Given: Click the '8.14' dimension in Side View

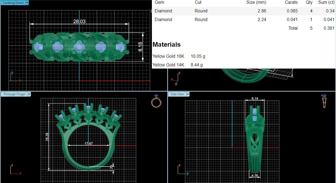Looking at the screenshot, I should 255,99.
